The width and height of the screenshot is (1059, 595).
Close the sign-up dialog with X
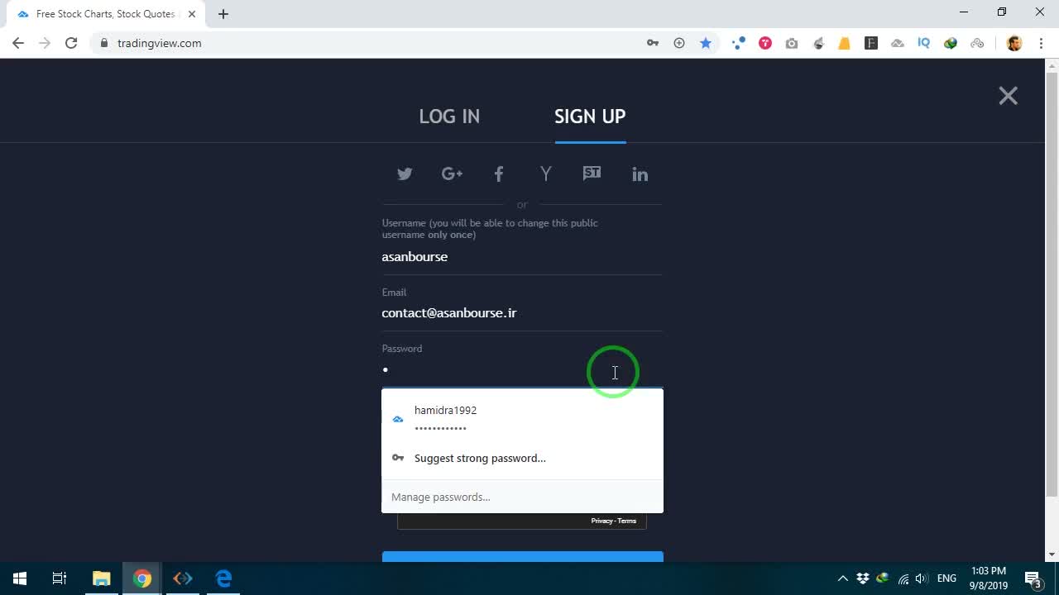1008,96
